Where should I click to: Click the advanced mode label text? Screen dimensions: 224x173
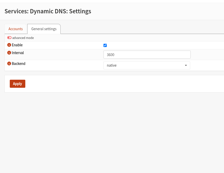click(23, 38)
